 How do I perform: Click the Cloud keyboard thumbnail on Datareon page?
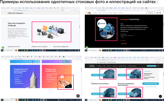coord(136,93)
